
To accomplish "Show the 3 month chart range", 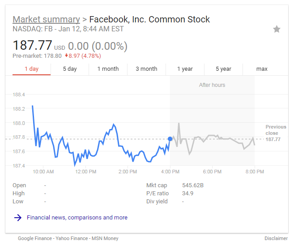I will point(146,69).
